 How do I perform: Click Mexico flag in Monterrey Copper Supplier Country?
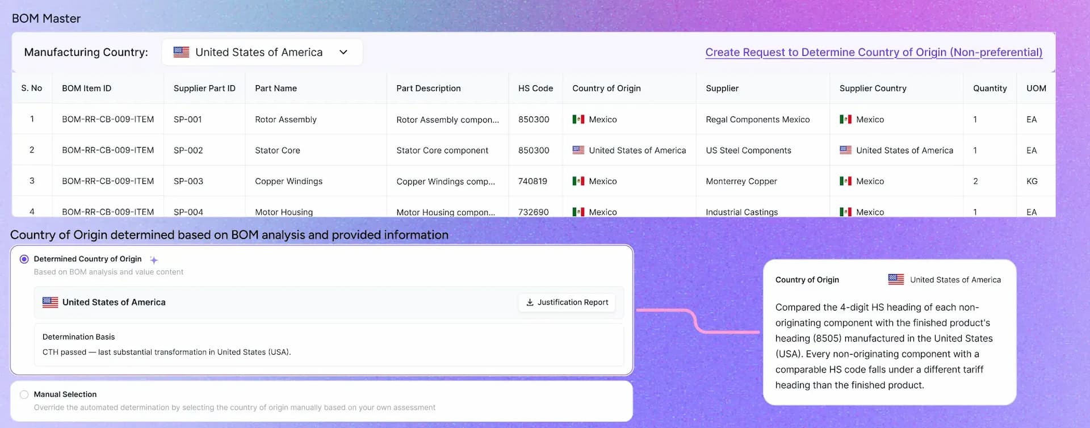pos(845,181)
